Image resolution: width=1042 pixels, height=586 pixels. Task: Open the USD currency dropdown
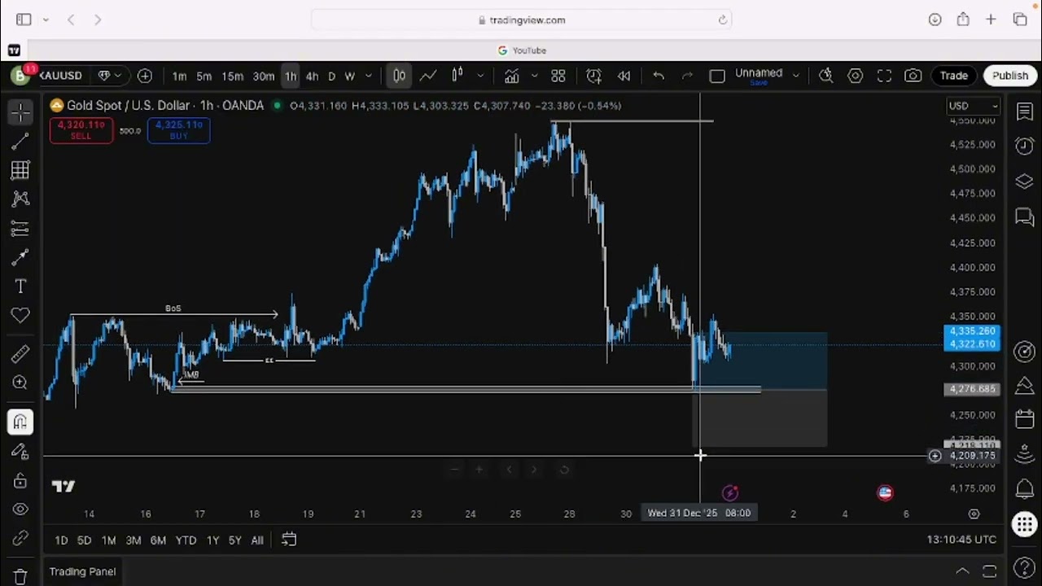coord(973,106)
